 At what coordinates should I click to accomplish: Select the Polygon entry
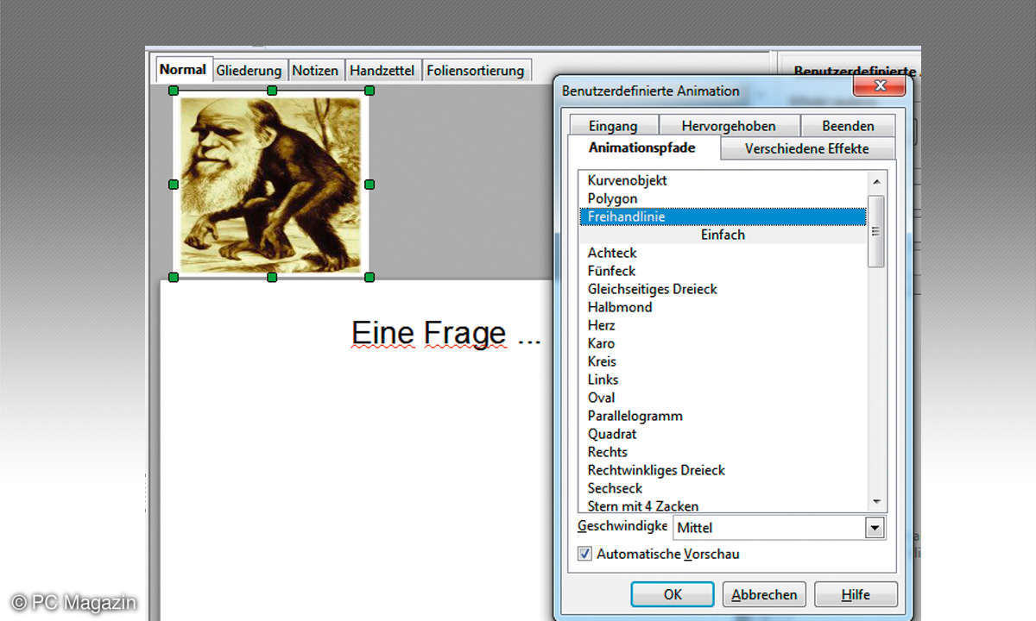[723, 198]
